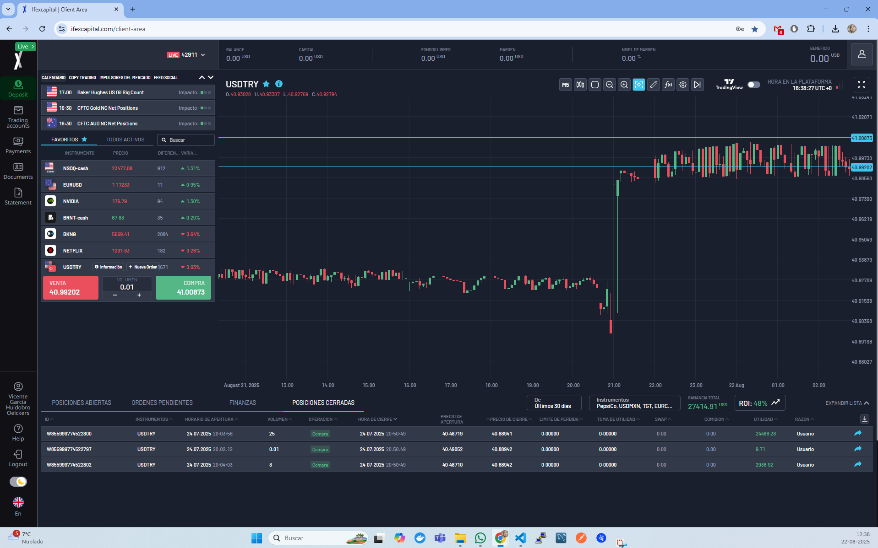
Task: Expand the calendar panel with down chevron
Action: coord(211,77)
